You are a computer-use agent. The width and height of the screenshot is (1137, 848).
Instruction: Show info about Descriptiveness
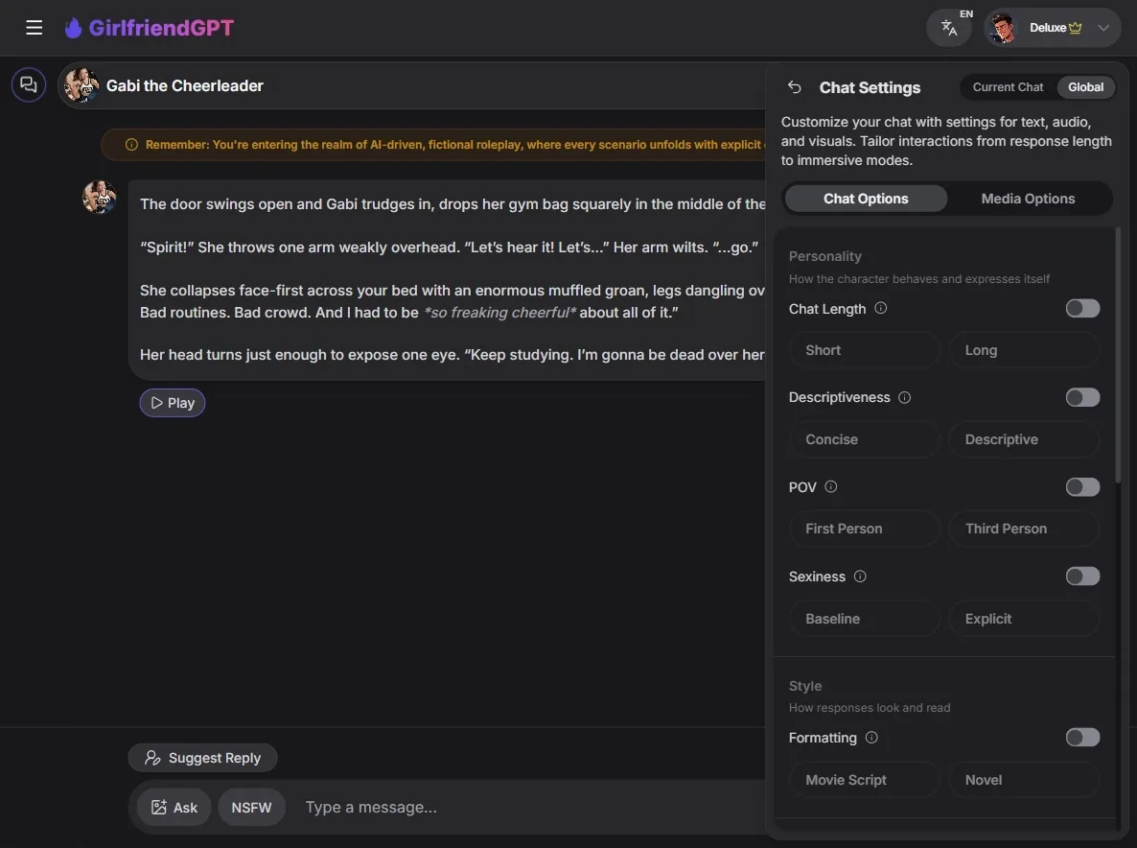click(905, 397)
